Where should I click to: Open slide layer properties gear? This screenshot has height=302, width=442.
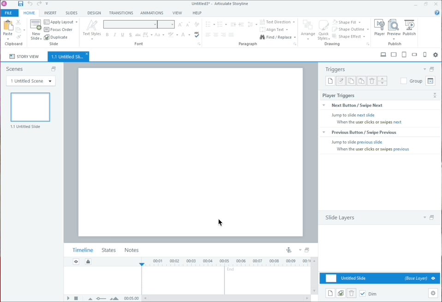pyautogui.click(x=432, y=293)
